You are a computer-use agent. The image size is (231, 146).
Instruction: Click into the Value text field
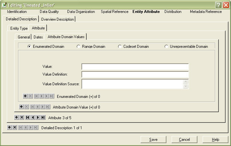tap(135, 67)
